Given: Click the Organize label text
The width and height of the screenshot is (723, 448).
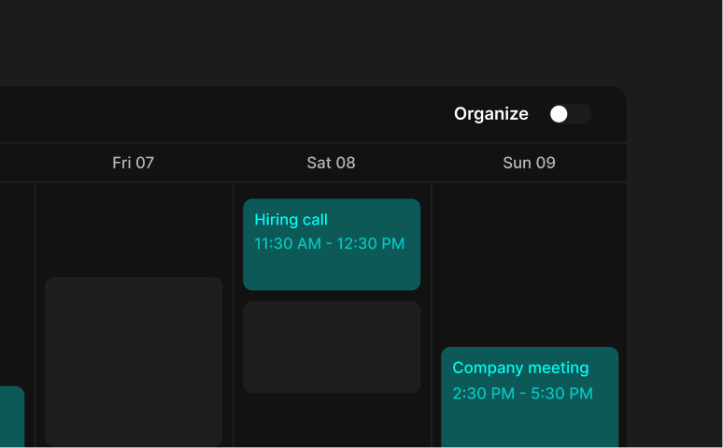Looking at the screenshot, I should (x=490, y=114).
